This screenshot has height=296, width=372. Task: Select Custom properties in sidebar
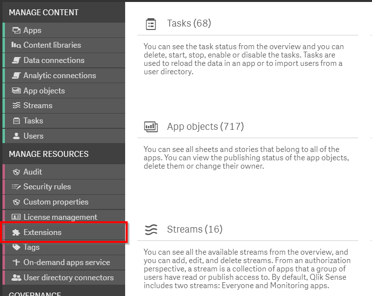point(56,202)
